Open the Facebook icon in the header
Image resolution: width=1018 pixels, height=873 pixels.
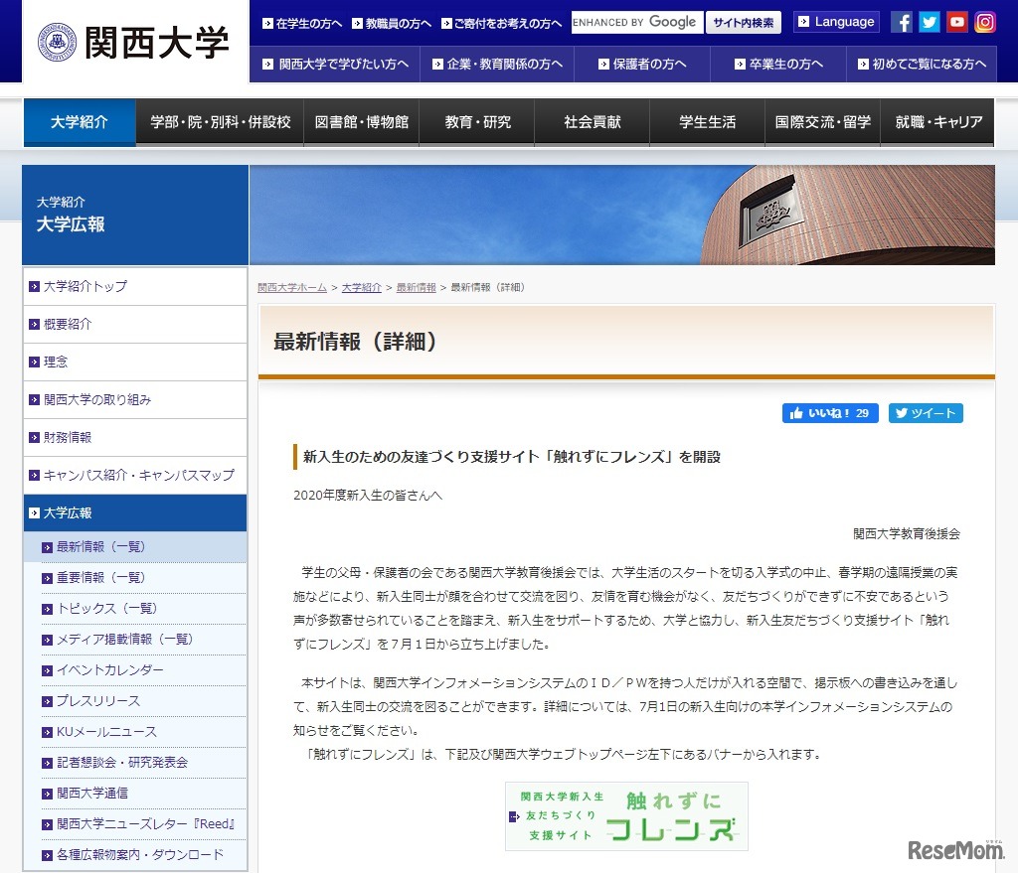901,21
